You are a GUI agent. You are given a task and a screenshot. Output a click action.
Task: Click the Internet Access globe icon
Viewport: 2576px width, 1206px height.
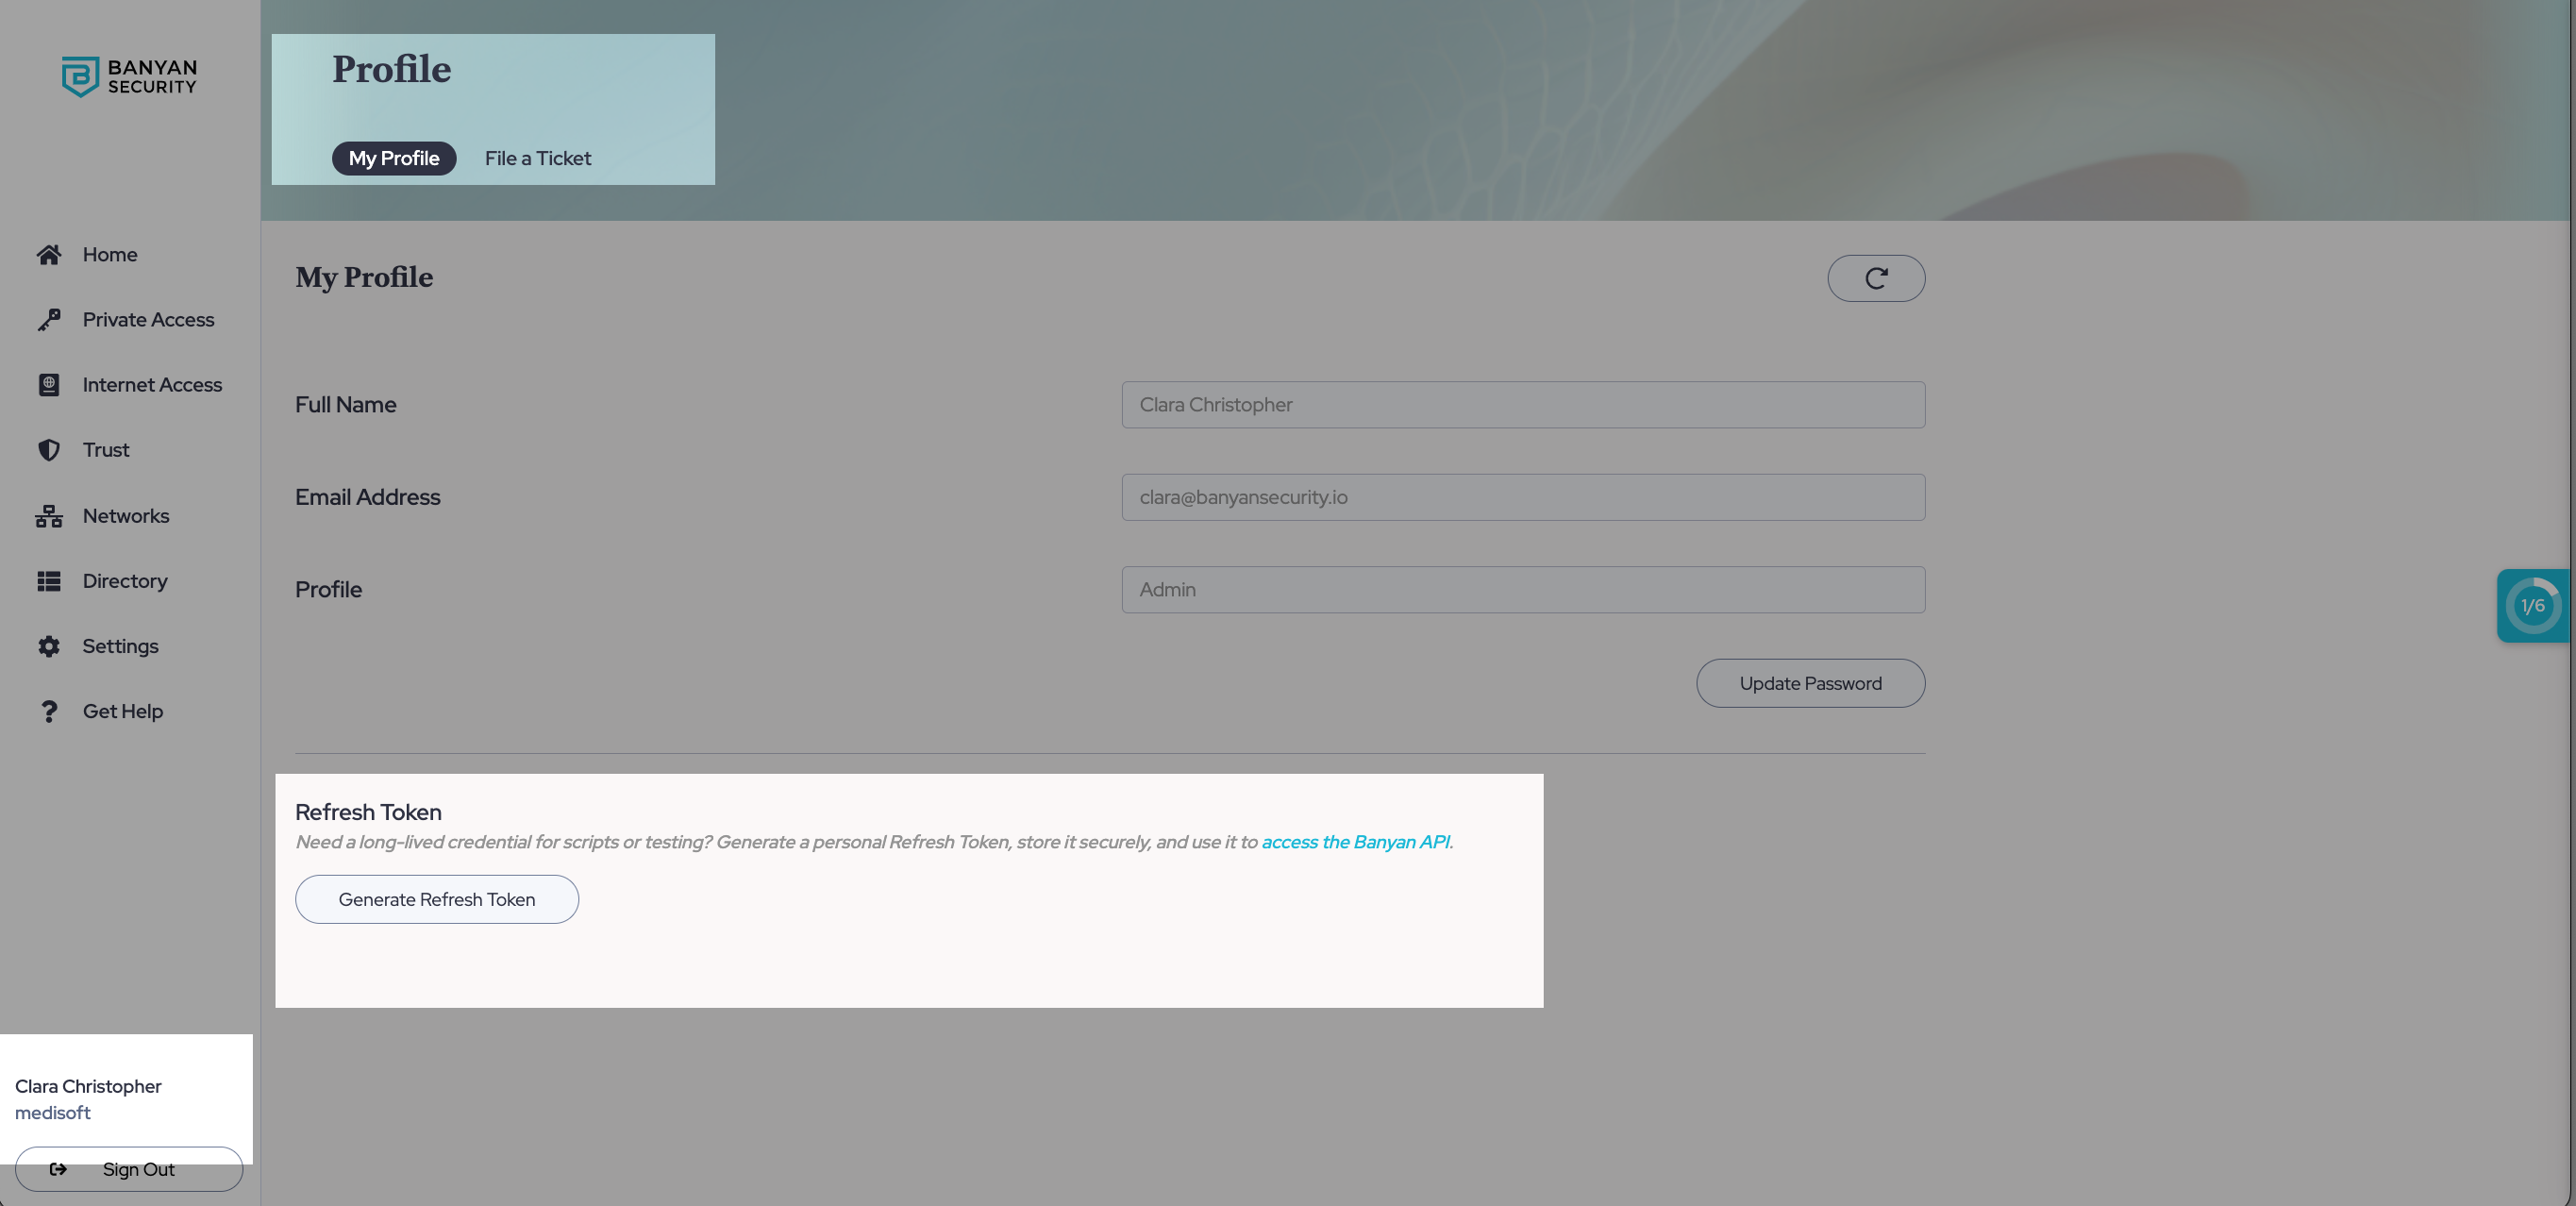[48, 385]
